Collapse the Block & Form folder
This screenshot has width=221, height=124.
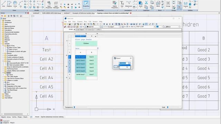click(x=3, y=46)
